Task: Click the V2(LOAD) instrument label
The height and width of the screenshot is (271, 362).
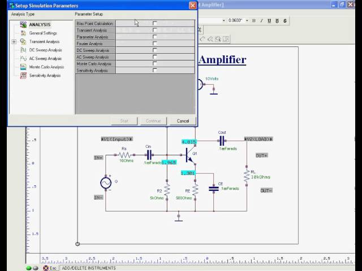Action: point(258,139)
